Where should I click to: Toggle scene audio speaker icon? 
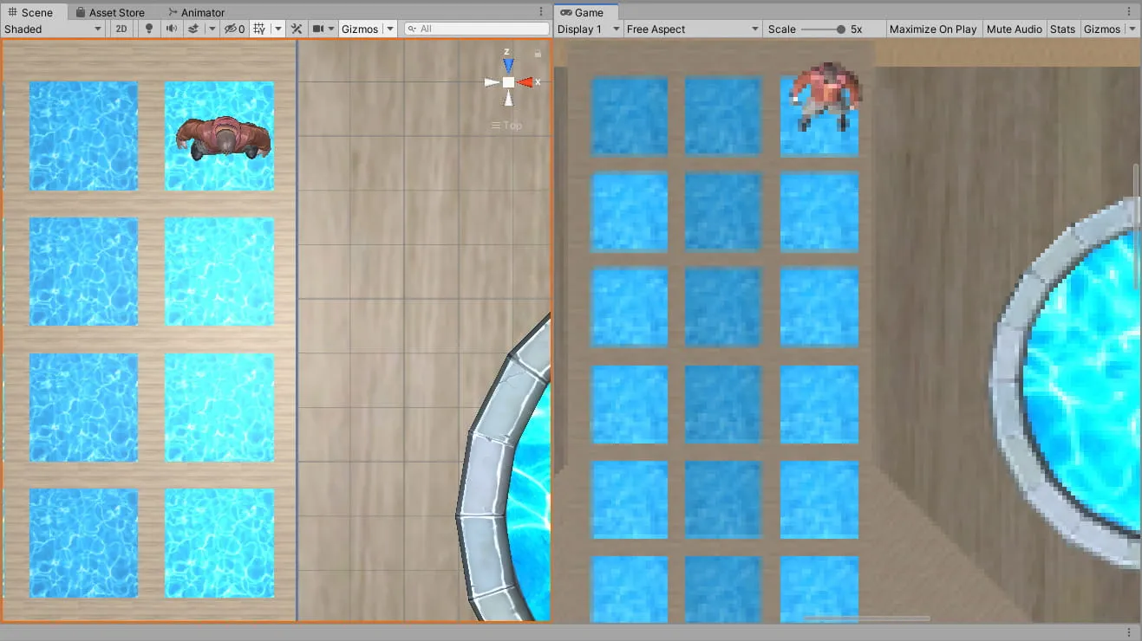click(x=171, y=29)
